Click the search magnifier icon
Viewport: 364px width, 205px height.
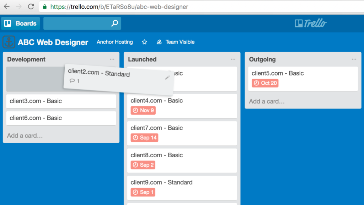(x=114, y=23)
